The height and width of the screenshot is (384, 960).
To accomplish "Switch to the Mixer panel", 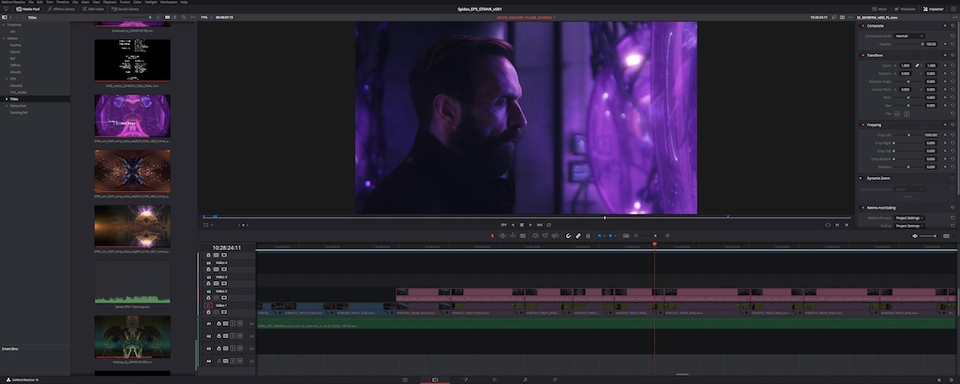I will (879, 9).
